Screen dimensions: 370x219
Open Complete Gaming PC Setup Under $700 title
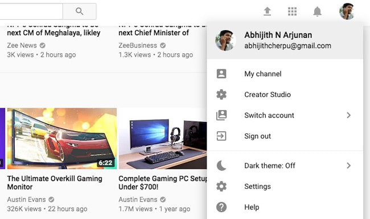(x=163, y=183)
